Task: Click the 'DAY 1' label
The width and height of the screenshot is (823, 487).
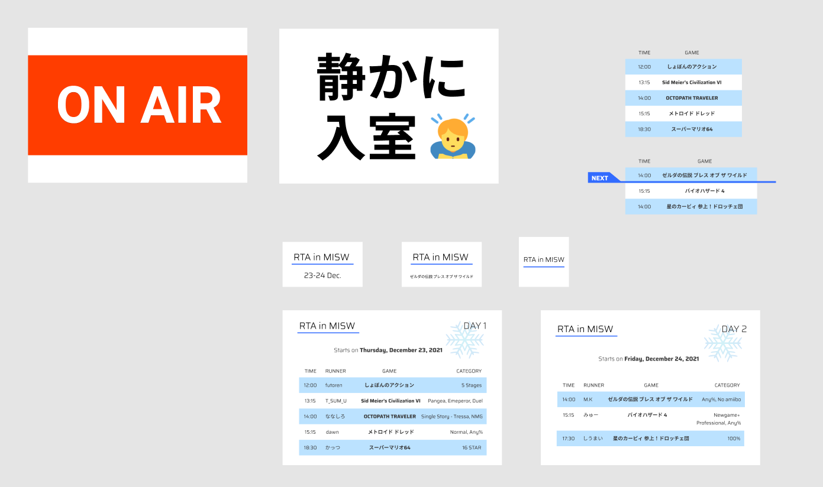Action: [475, 326]
